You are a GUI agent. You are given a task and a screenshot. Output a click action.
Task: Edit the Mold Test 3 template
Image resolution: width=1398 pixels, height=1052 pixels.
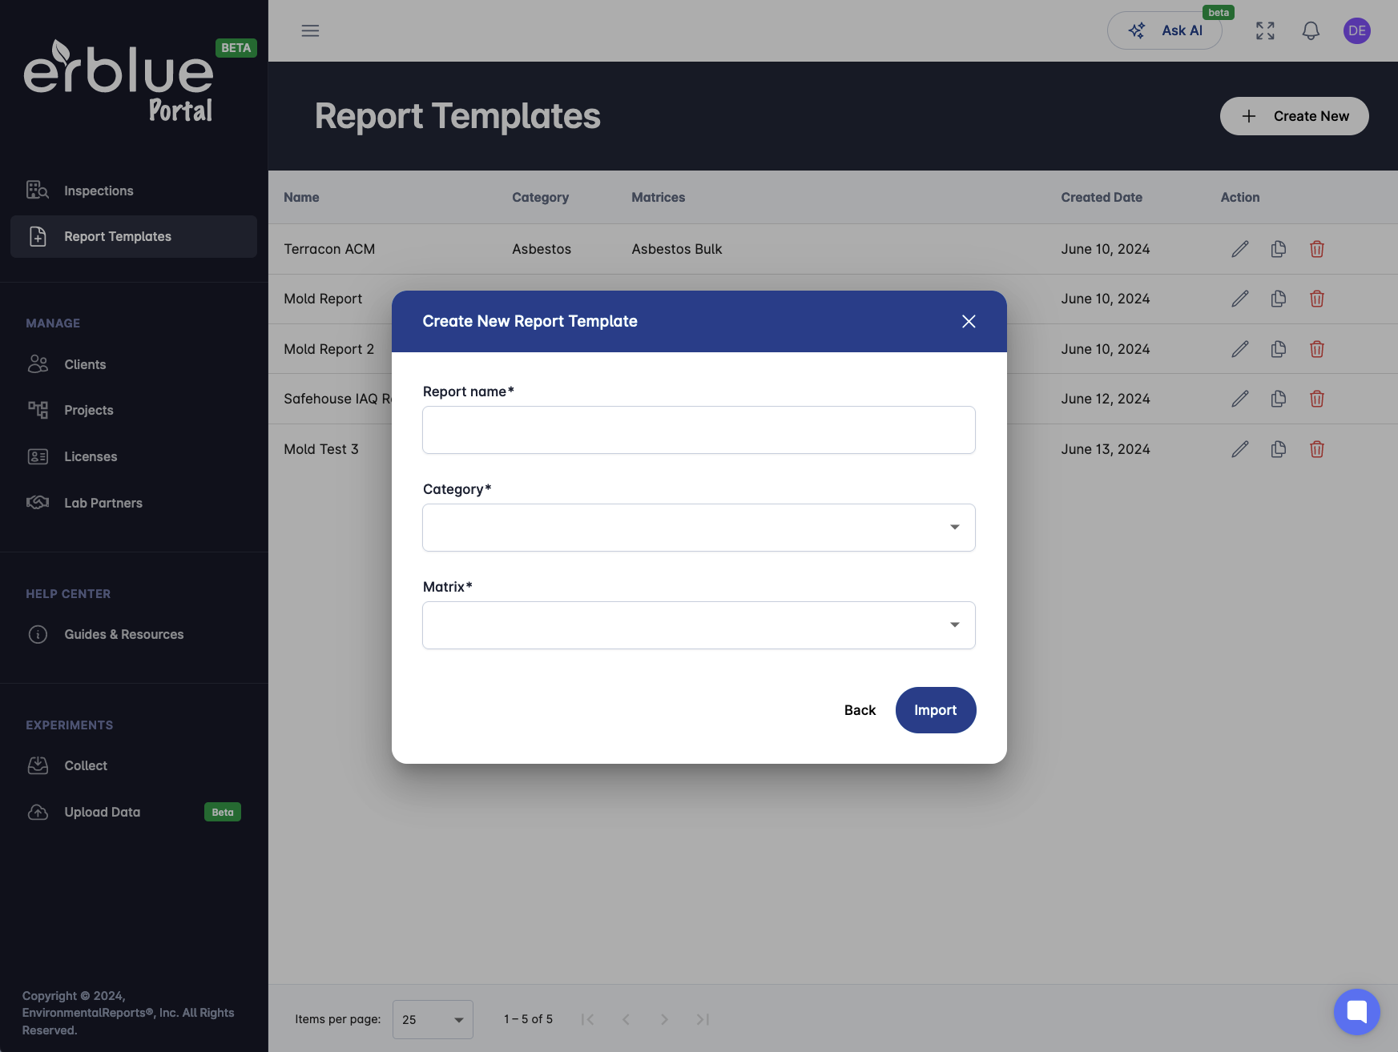click(1240, 449)
